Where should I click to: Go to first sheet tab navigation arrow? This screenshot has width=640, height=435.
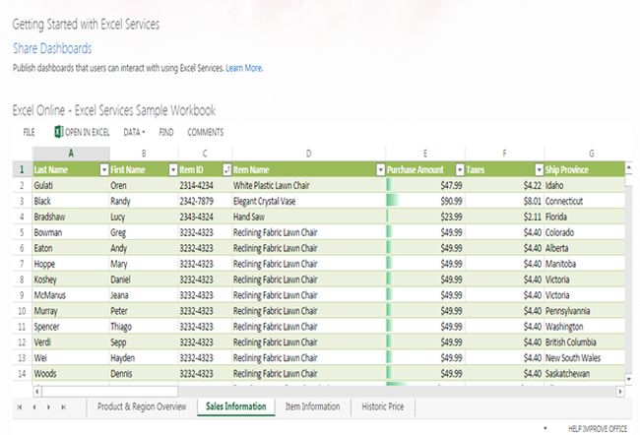[x=20, y=406]
